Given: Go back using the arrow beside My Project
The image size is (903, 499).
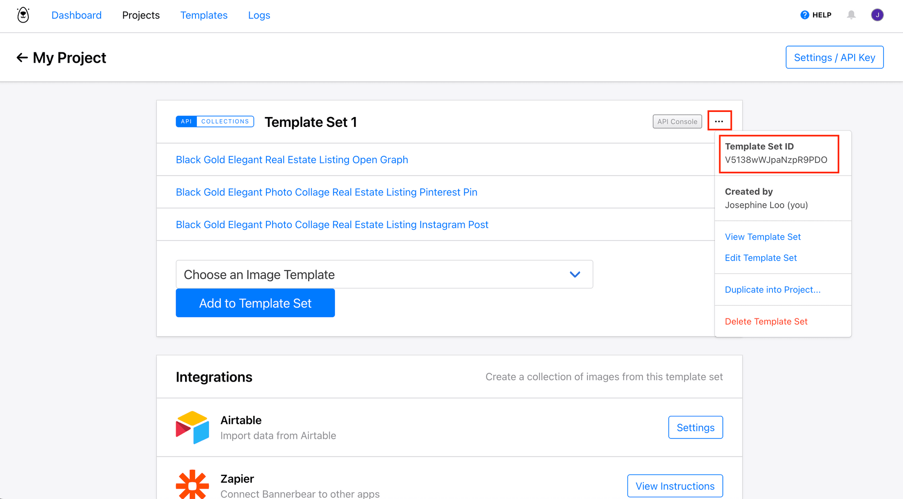Looking at the screenshot, I should (22, 58).
